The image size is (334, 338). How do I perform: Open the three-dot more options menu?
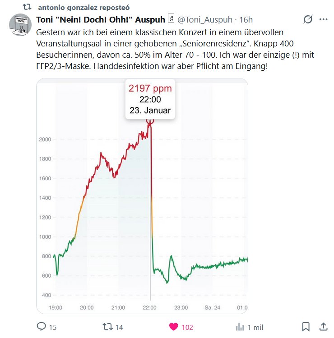point(323,19)
